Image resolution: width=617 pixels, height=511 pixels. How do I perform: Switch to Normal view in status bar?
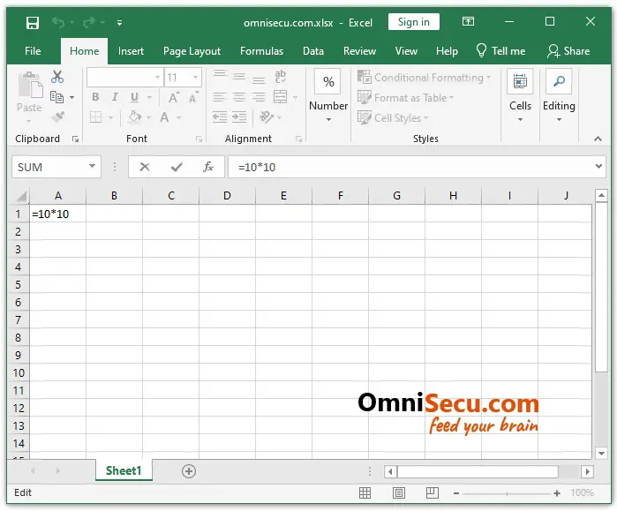365,493
